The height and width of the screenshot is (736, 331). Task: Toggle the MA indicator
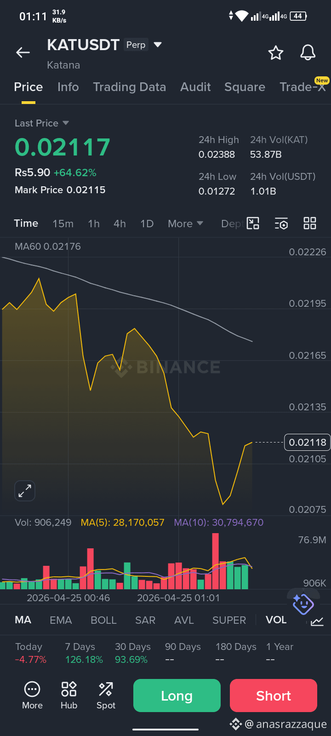pyautogui.click(x=23, y=620)
